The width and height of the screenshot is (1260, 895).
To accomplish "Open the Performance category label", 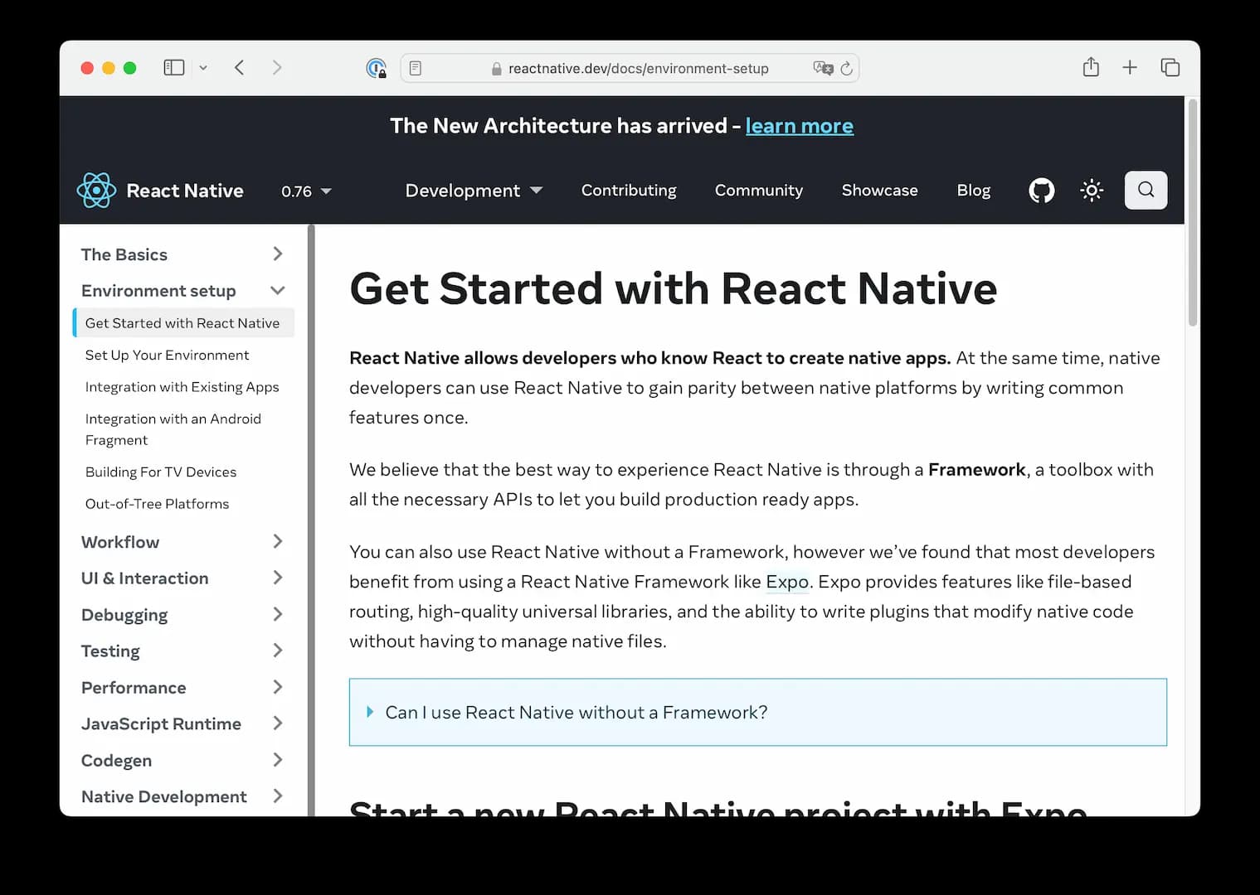I will [x=134, y=688].
